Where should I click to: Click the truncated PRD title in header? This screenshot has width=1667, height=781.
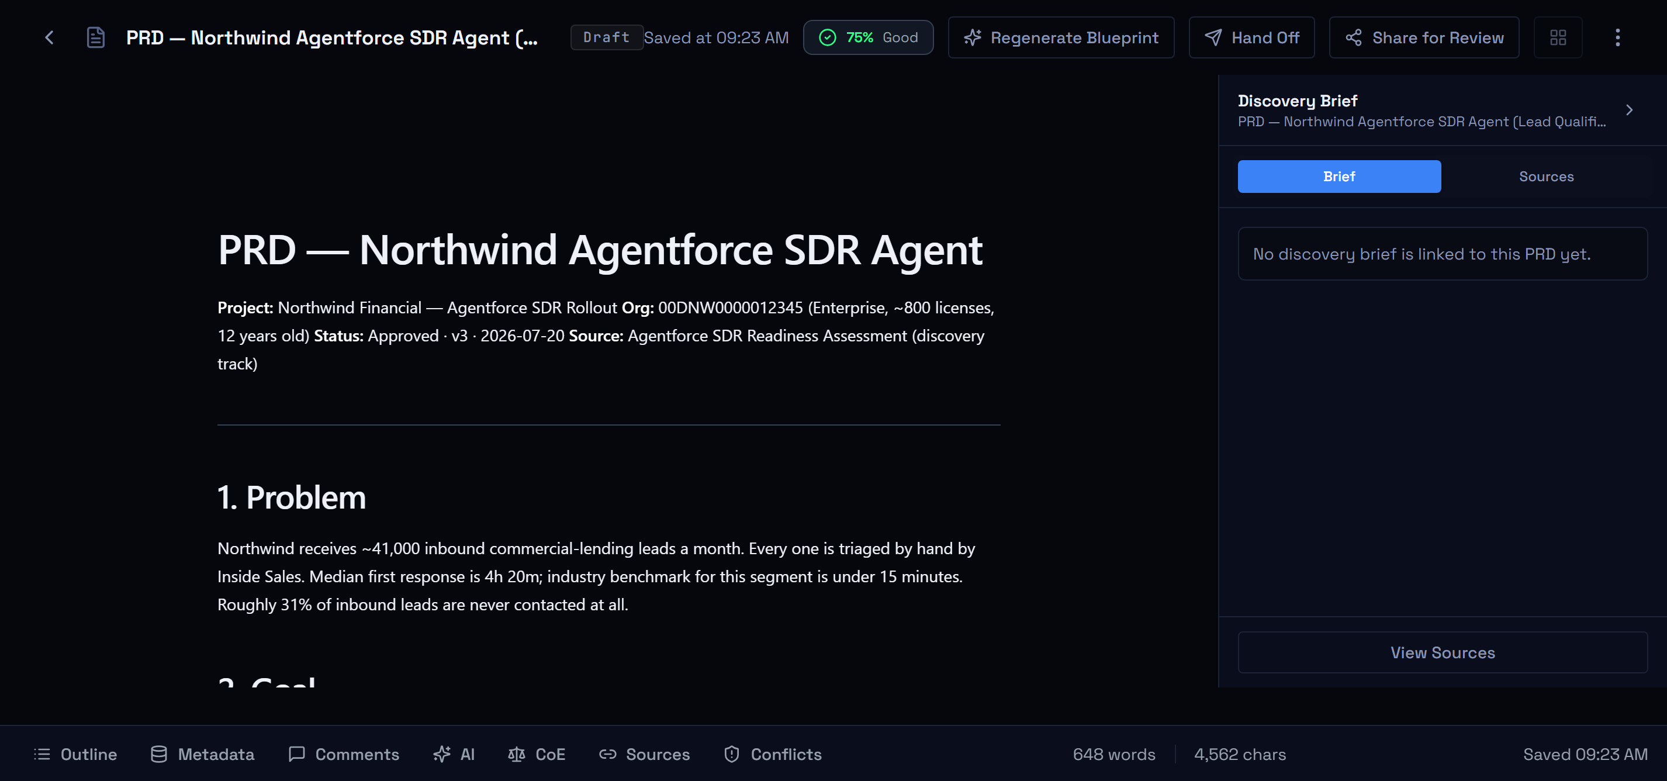[x=331, y=37]
